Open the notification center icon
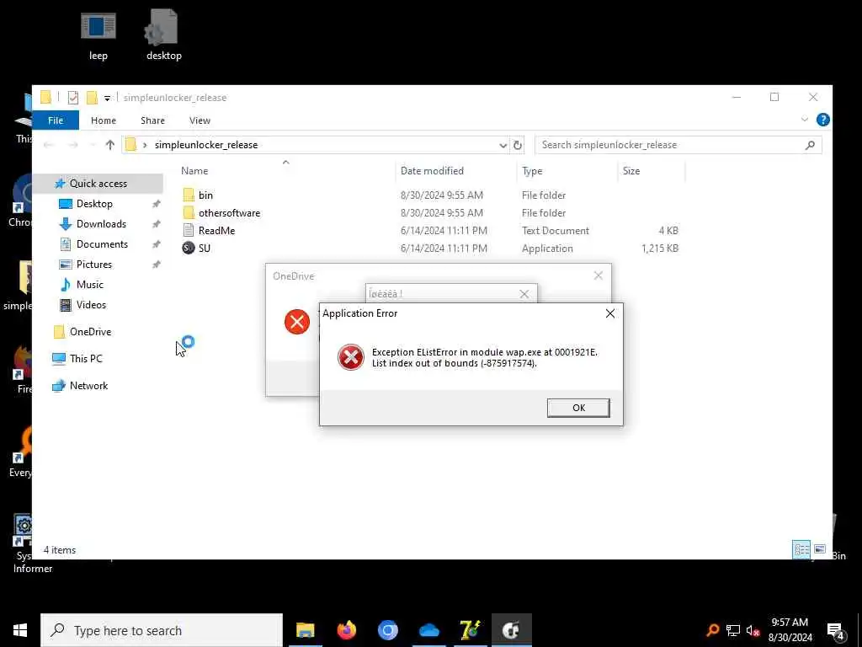This screenshot has width=862, height=647. (x=836, y=631)
